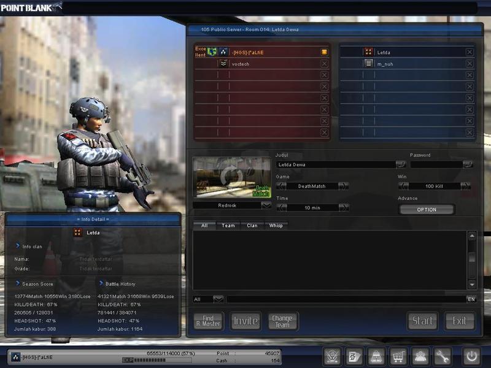Toggle the EN chat language button
The height and width of the screenshot is (368, 491).
coord(471,299)
